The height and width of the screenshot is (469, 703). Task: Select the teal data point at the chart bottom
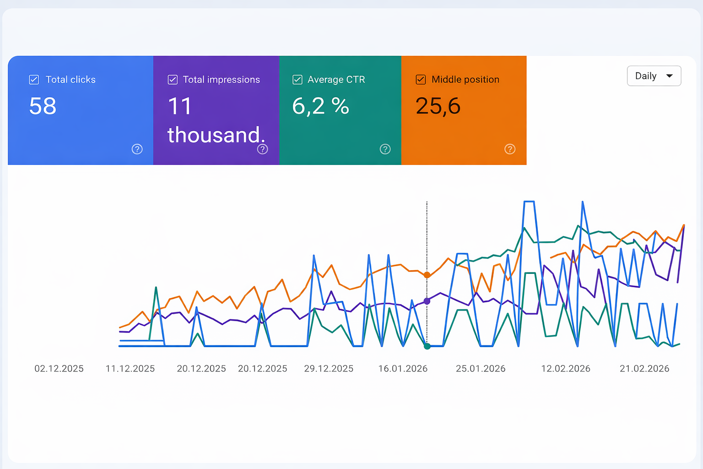coord(427,346)
